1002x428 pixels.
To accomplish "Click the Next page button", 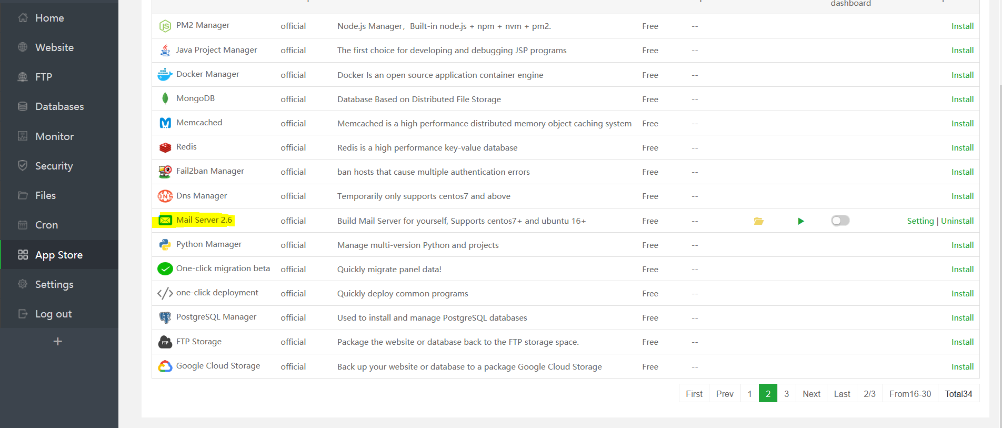I will coord(811,394).
